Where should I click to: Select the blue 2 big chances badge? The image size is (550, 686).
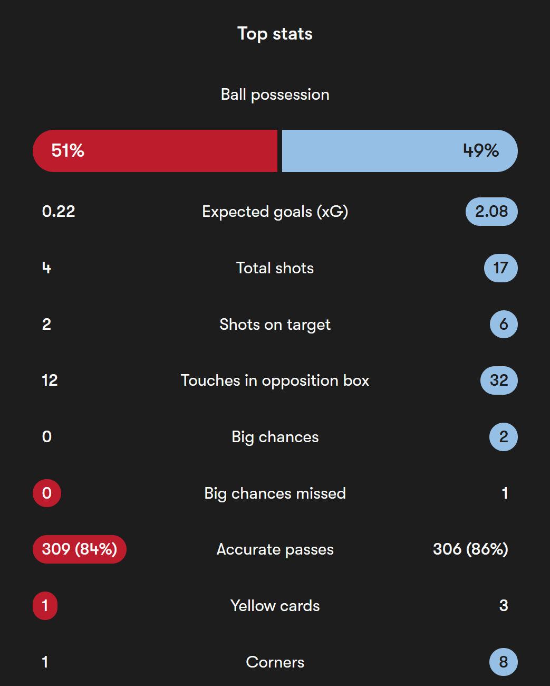tap(504, 437)
